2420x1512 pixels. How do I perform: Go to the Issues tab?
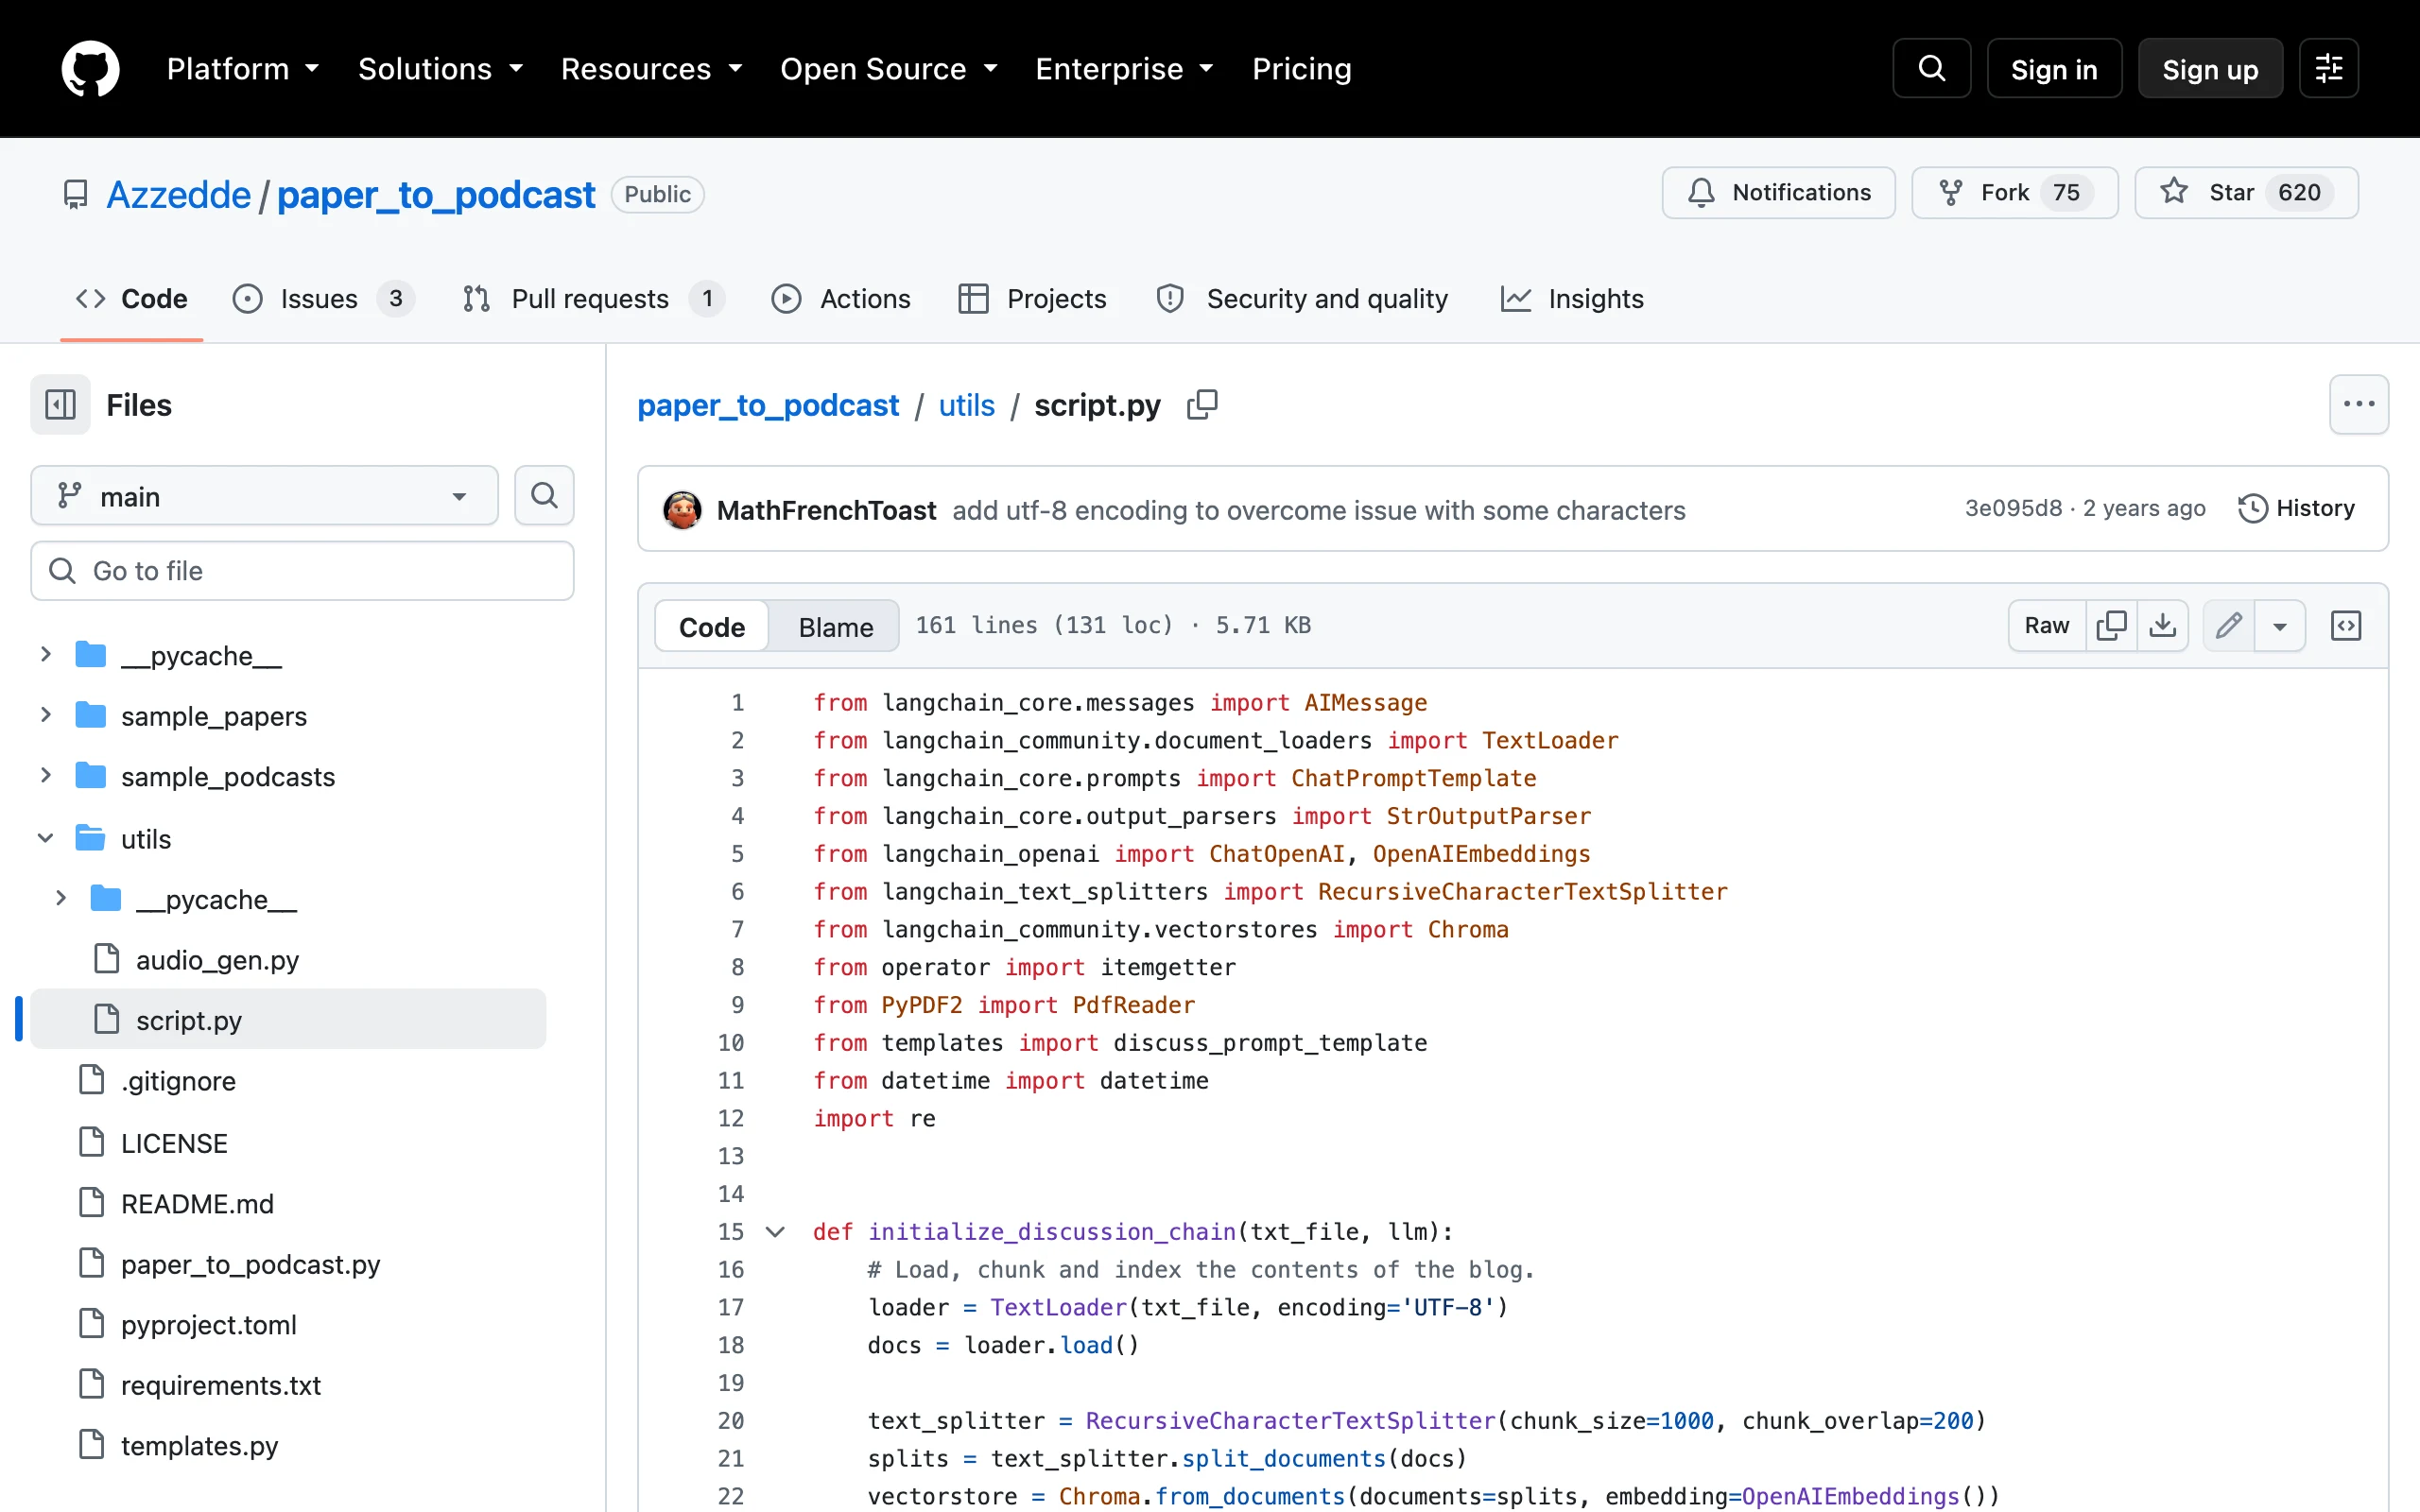[x=322, y=299]
